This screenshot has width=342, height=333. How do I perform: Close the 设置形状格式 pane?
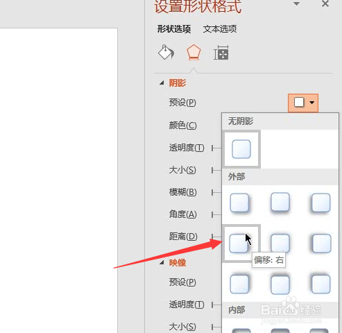click(x=325, y=3)
